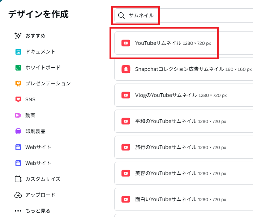Click YouTube icon in 旅行のYouTubeサムネイル row
Screen dimensions: 253x217
tap(126, 147)
